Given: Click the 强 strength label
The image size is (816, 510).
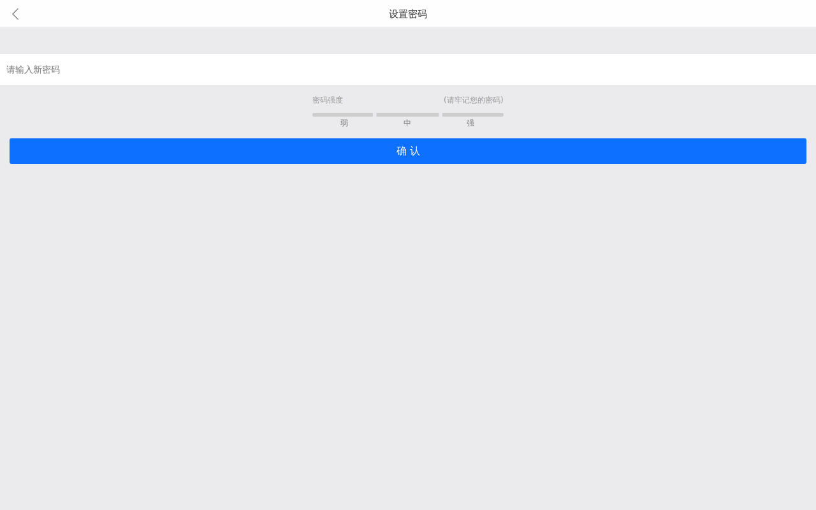Looking at the screenshot, I should coord(470,123).
